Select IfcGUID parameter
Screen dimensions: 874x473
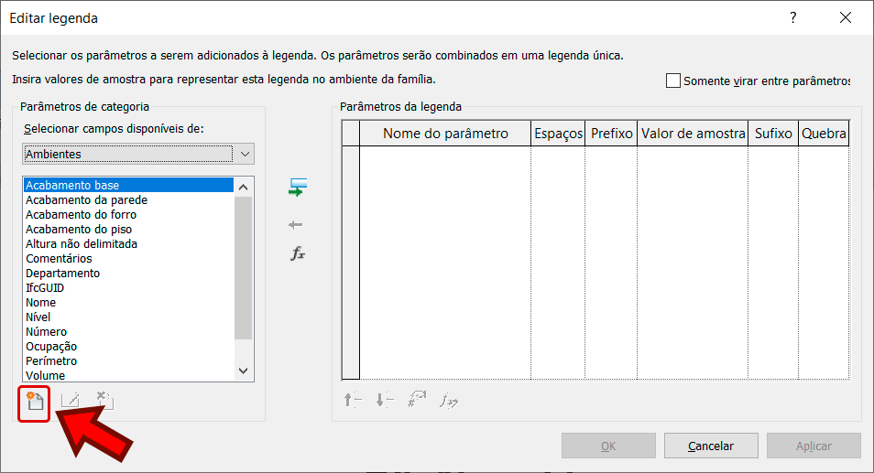[x=128, y=287]
